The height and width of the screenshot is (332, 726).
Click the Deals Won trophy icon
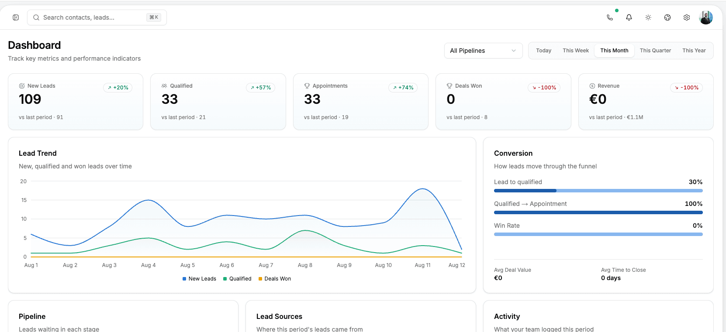pyautogui.click(x=449, y=86)
